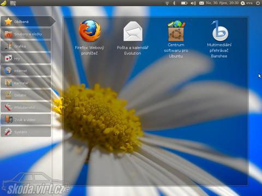Launch Firefox Webový prohlížeč
The image size is (262, 196).
point(90,38)
